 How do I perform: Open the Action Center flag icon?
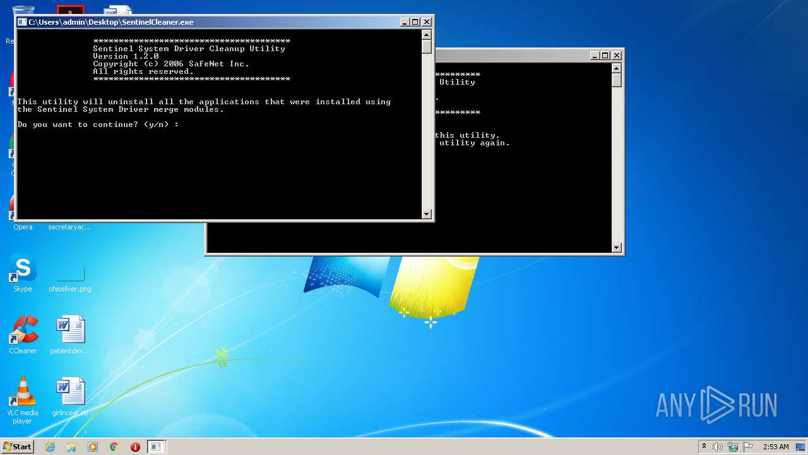748,447
